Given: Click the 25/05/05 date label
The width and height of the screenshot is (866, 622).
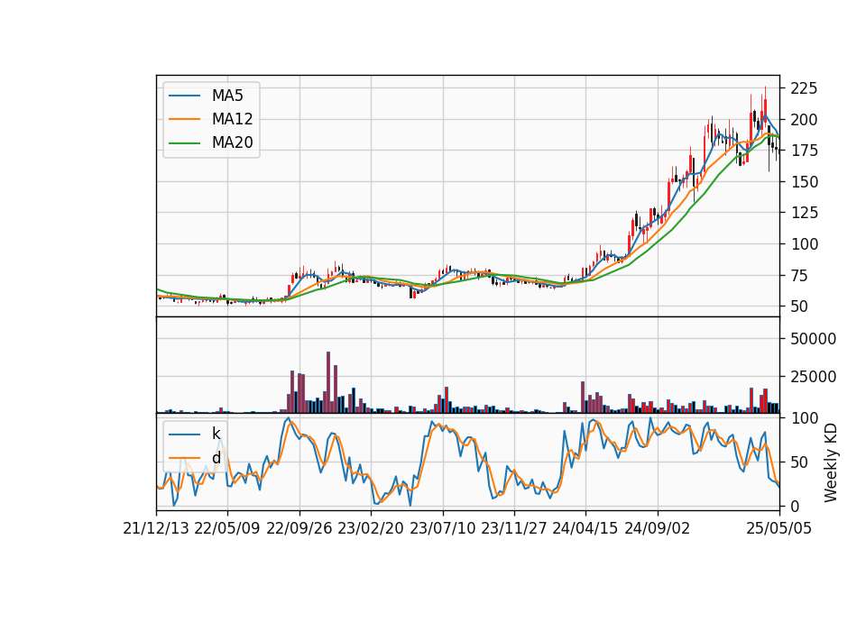Looking at the screenshot, I should 779,528.
